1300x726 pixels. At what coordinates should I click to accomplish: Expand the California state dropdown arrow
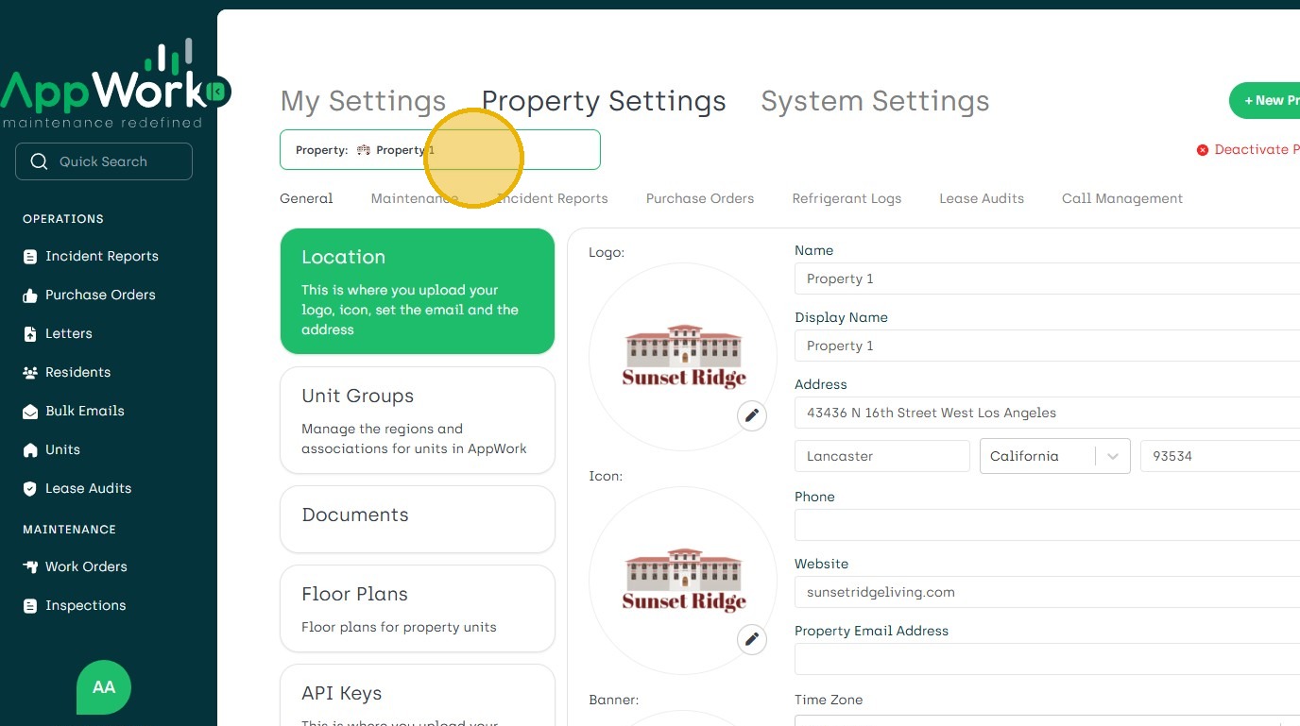pos(1113,456)
